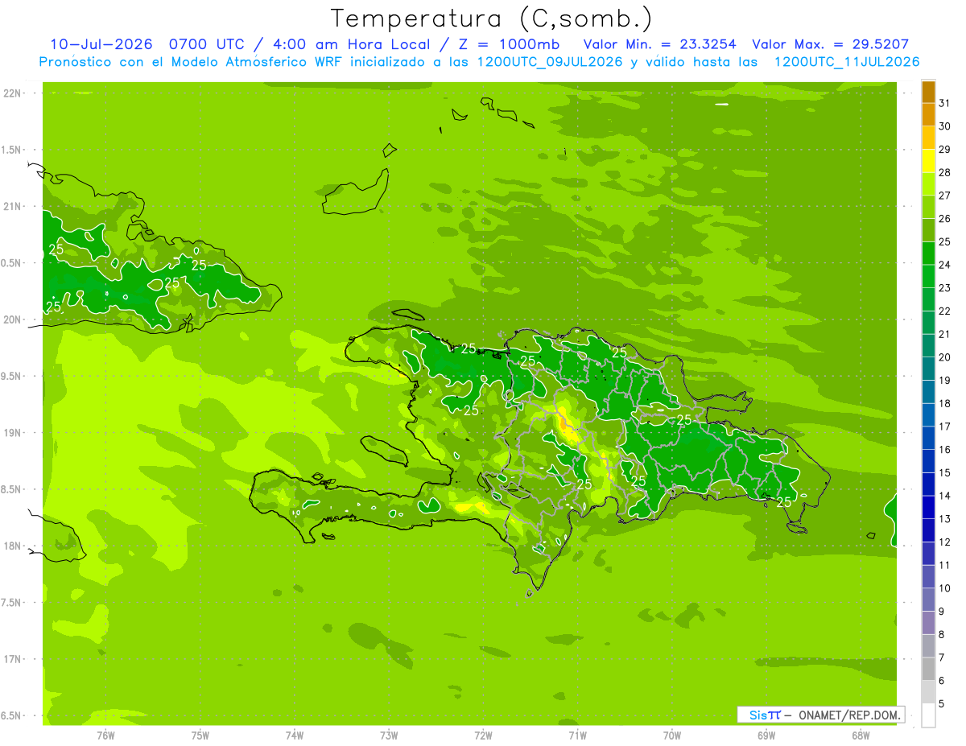
Task: Click the 4:00 am Hora Local text
Action: point(349,44)
